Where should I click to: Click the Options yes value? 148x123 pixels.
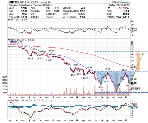pyautogui.click(x=83, y=8)
